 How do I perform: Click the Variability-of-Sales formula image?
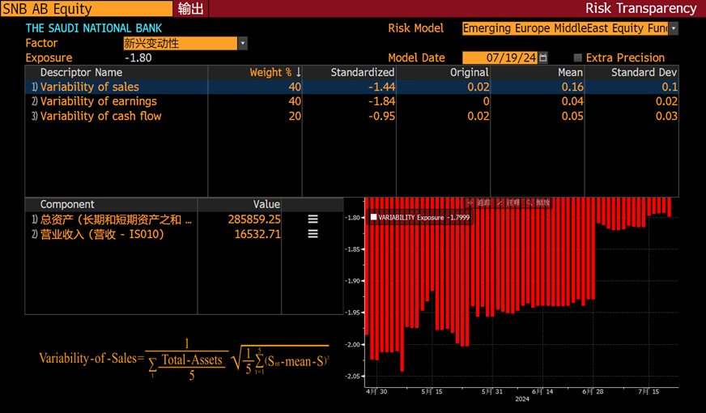pos(184,359)
